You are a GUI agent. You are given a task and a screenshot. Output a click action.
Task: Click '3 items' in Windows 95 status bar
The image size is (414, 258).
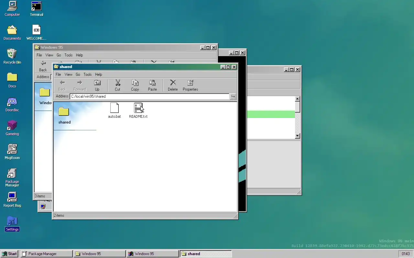point(40,196)
